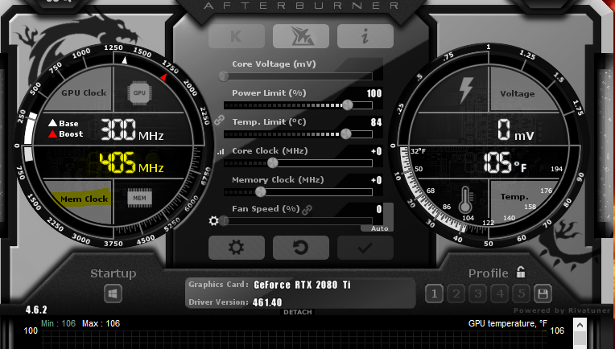This screenshot has height=349, width=615.
Task: Open the Kombustor stress test button
Action: pos(237,36)
